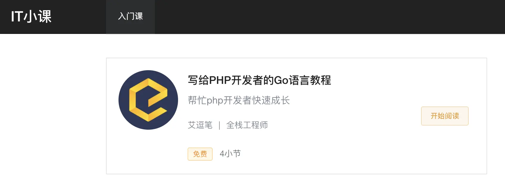This screenshot has height=185, width=505.
Task: Click the yellow hexagon course logo
Action: [148, 100]
